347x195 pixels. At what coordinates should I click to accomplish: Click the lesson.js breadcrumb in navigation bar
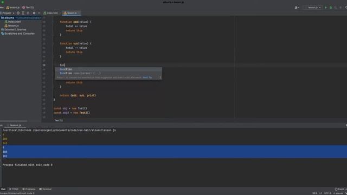point(13,8)
